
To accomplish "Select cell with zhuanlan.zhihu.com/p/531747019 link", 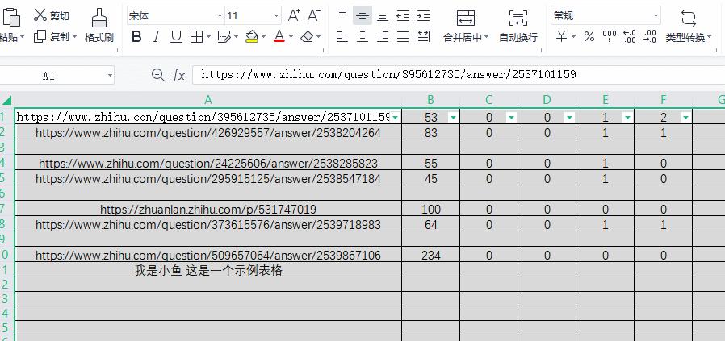I will tap(208, 209).
